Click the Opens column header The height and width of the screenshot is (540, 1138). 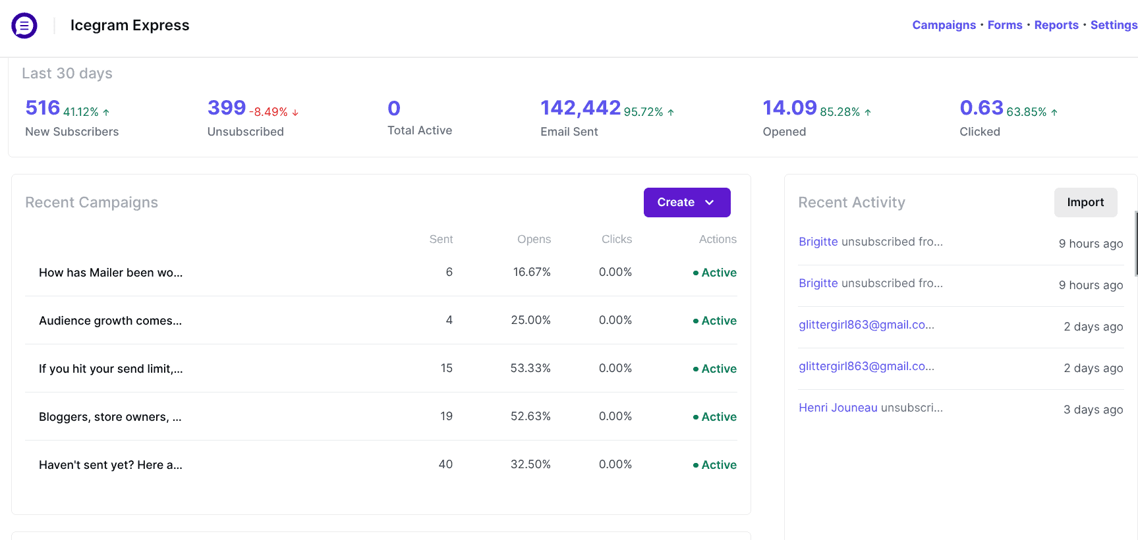[534, 240]
